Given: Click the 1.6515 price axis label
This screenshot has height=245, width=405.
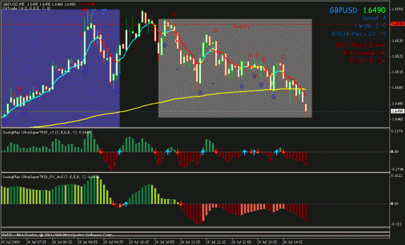Looking at the screenshot, I should coord(397,72).
